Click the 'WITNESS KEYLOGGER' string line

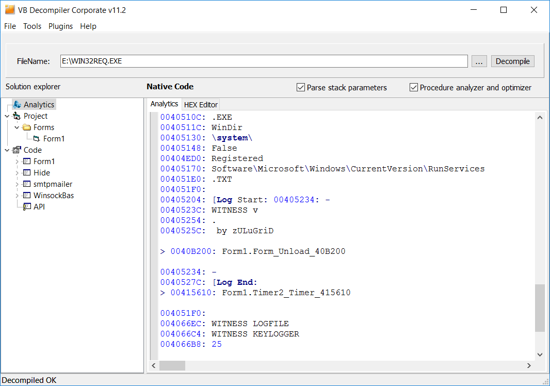(x=255, y=334)
